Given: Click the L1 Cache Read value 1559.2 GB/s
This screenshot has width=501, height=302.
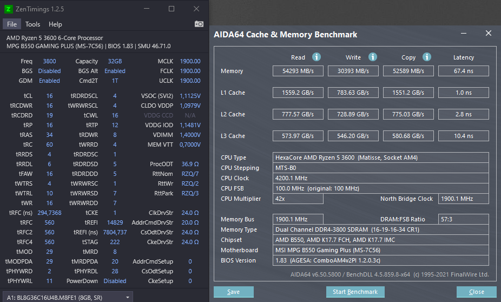Looking at the screenshot, I should click(x=298, y=93).
